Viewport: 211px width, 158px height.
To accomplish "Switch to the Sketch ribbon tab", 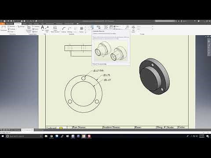I will coord(25,24).
